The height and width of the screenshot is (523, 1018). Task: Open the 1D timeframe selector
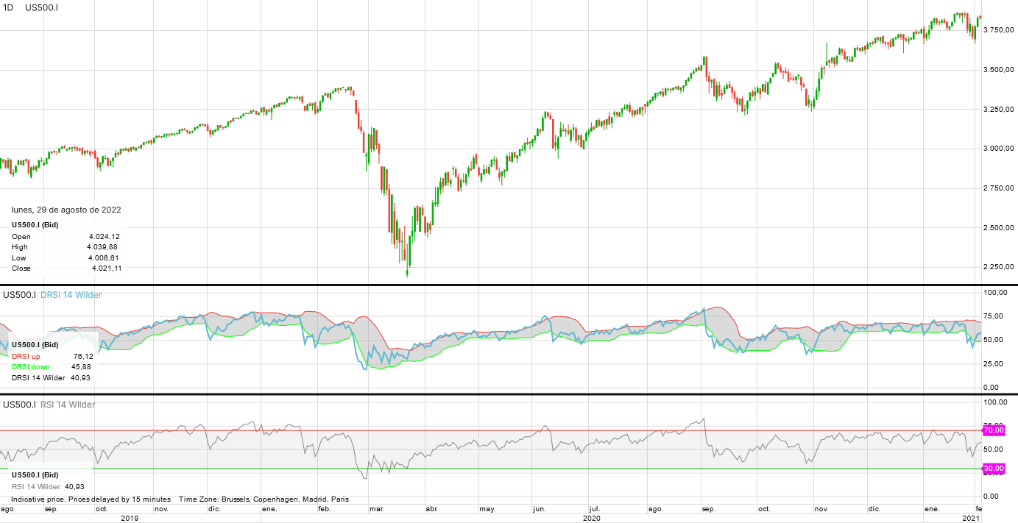tap(9, 7)
